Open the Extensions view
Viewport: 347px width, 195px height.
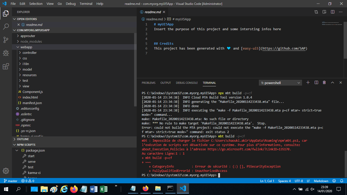(x=6, y=66)
